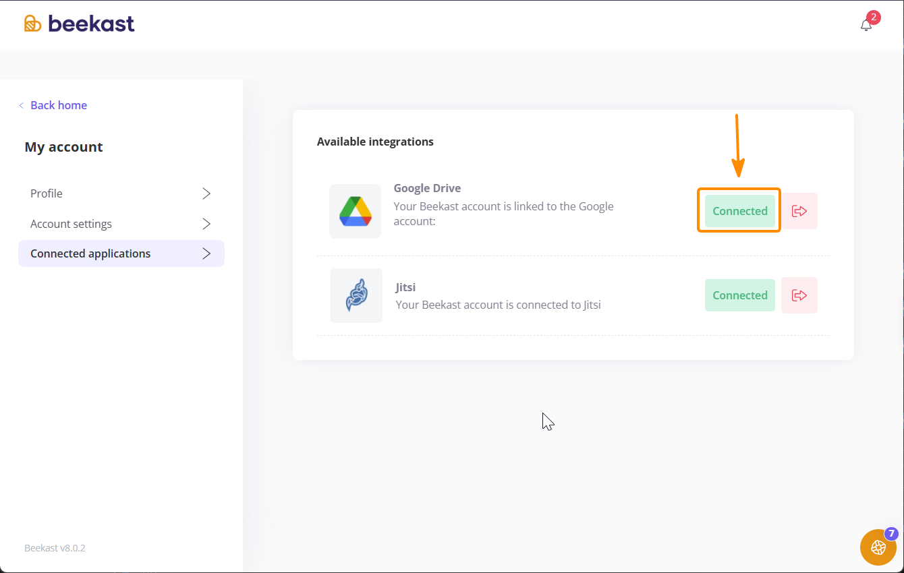904x573 pixels.
Task: Expand Account settings chevron
Action: (207, 224)
